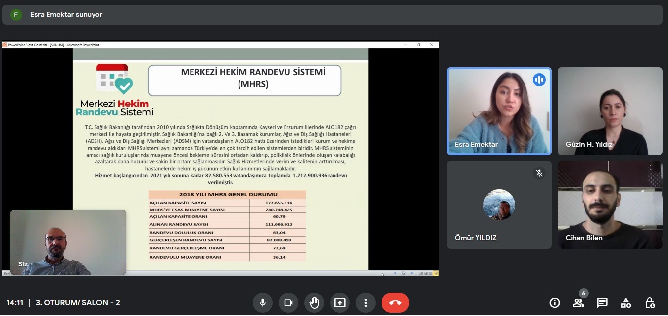Open the activities shapes icon
Image resolution: width=668 pixels, height=316 pixels.
pyautogui.click(x=626, y=303)
